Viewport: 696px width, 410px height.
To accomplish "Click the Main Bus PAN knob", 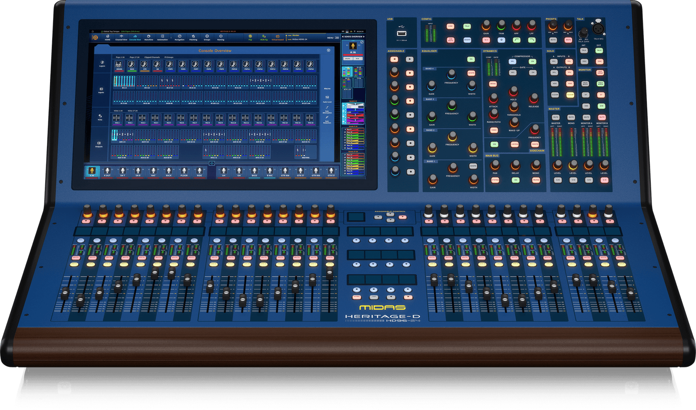I will click(x=495, y=165).
